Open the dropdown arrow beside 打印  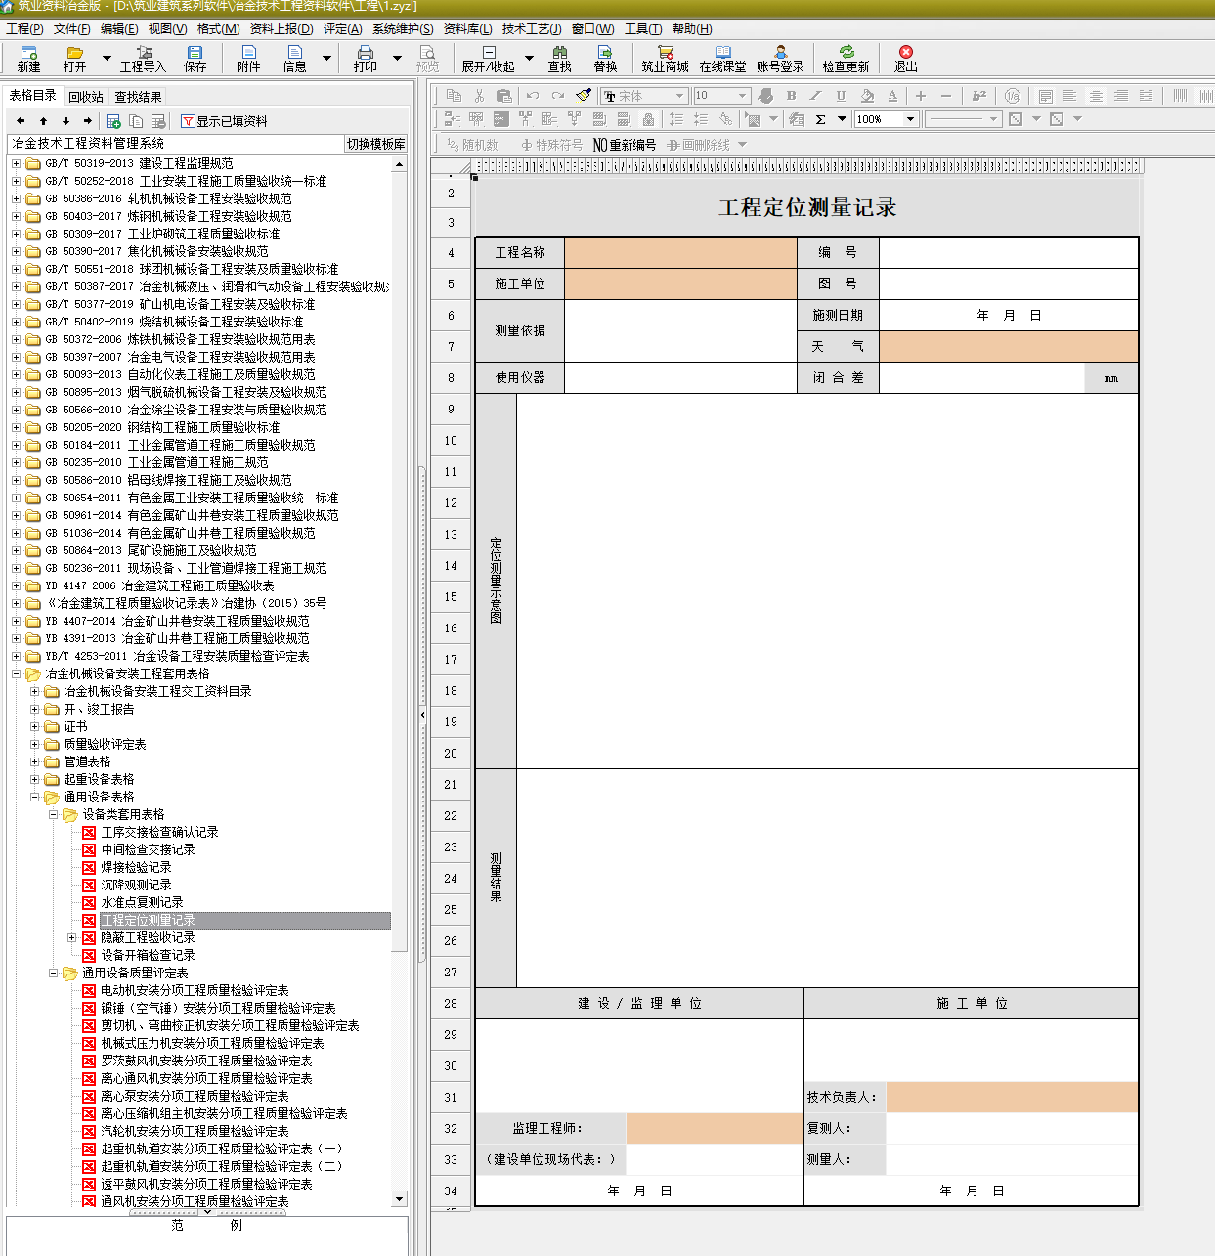(397, 59)
